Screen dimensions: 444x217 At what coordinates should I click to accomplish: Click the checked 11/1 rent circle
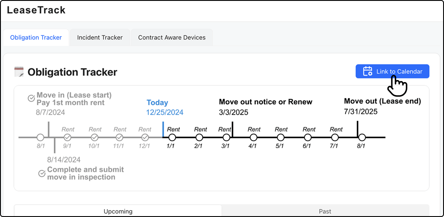[120, 137]
